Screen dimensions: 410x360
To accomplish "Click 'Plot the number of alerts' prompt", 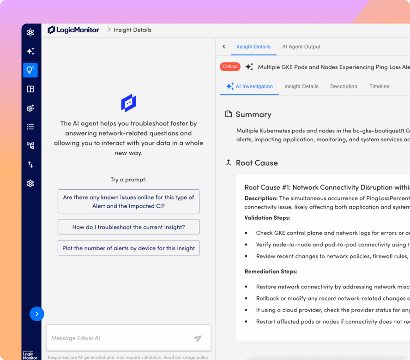I will [x=128, y=248].
